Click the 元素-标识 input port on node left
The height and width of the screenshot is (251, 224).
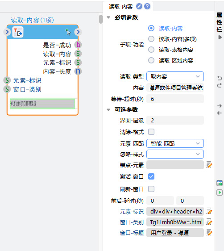[7, 80]
